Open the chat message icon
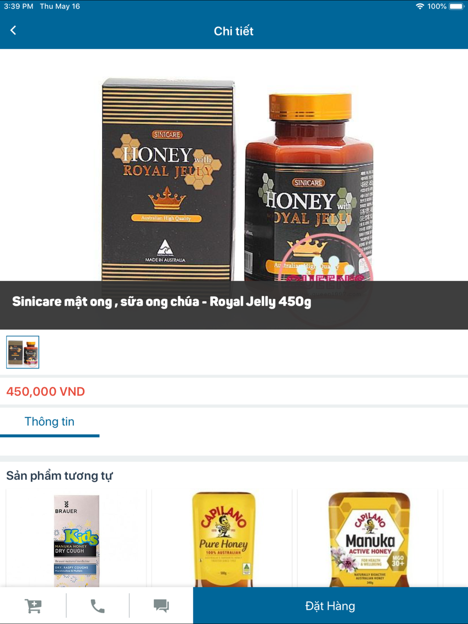The width and height of the screenshot is (468, 624). 161,606
